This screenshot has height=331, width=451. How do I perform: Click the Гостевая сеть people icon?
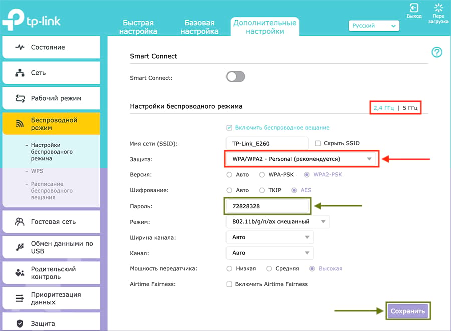coord(19,221)
